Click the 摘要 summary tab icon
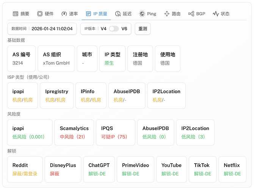The width and height of the screenshot is (254, 189). (x=16, y=14)
